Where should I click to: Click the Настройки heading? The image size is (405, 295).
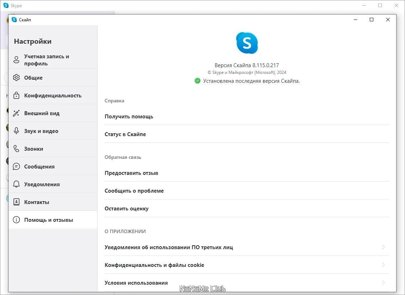pyautogui.click(x=33, y=41)
